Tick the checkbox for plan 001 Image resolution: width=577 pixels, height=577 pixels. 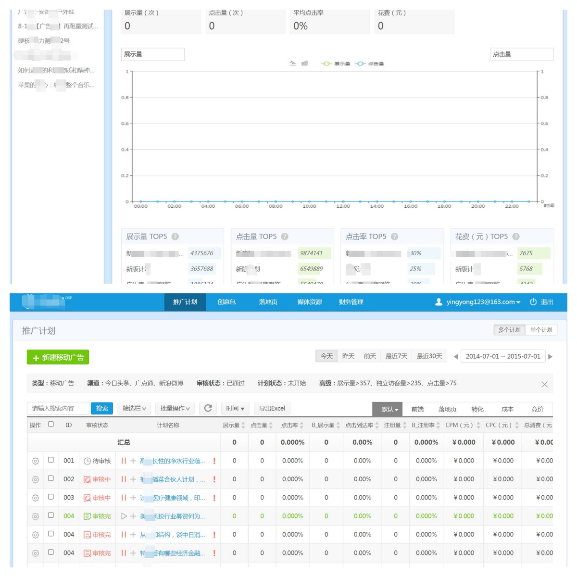51,460
